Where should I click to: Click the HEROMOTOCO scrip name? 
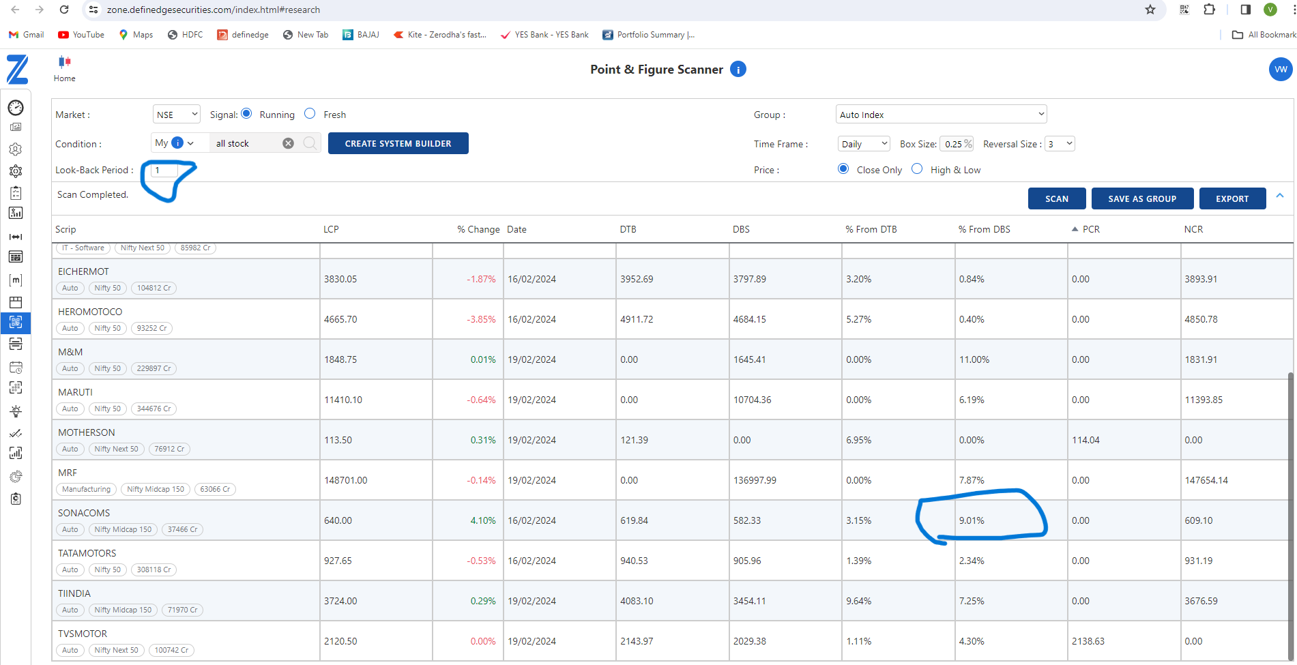(90, 312)
